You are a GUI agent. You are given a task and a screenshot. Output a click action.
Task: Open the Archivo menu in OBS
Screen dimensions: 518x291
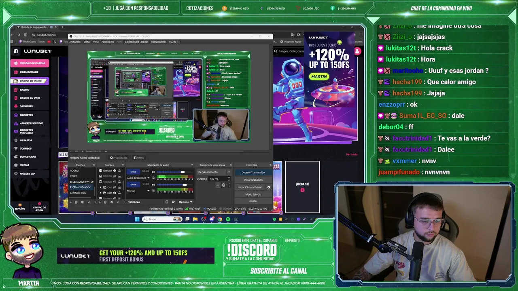[75, 42]
